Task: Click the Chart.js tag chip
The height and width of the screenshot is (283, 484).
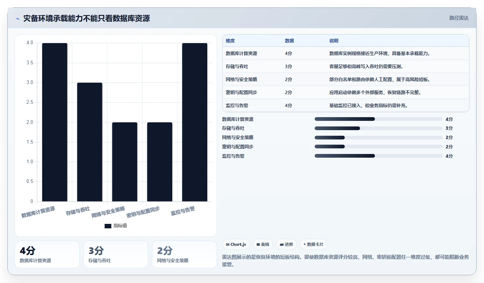Action: pos(236,244)
